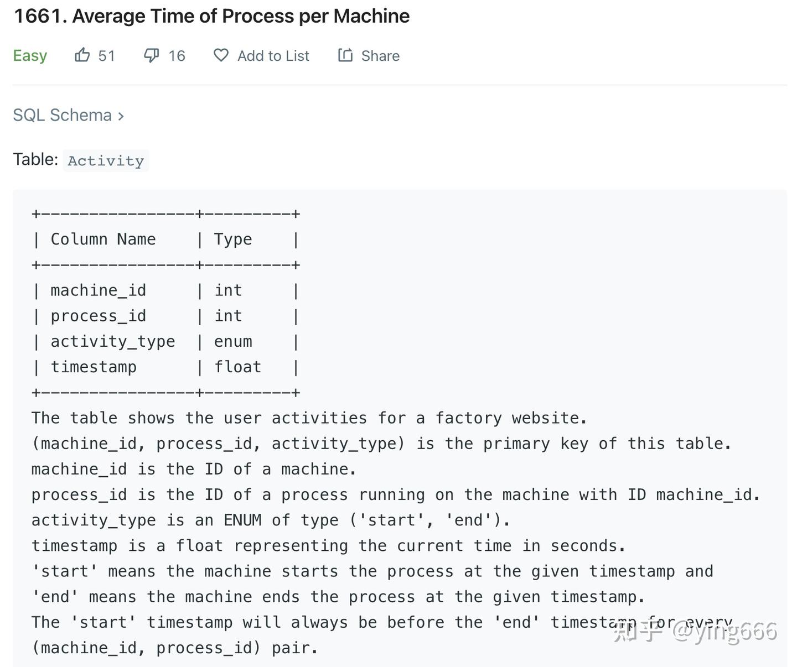
Task: Downvote the problem using the thumbs-down icon
Action: pyautogui.click(x=151, y=55)
